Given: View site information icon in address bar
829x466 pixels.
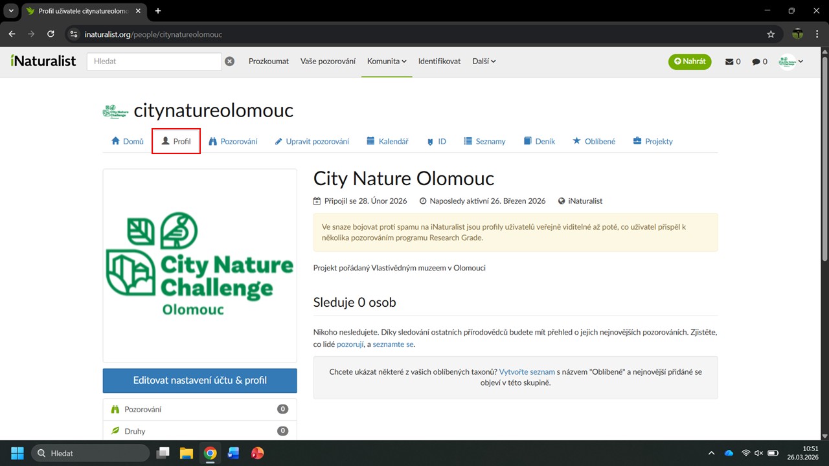Looking at the screenshot, I should (74, 34).
